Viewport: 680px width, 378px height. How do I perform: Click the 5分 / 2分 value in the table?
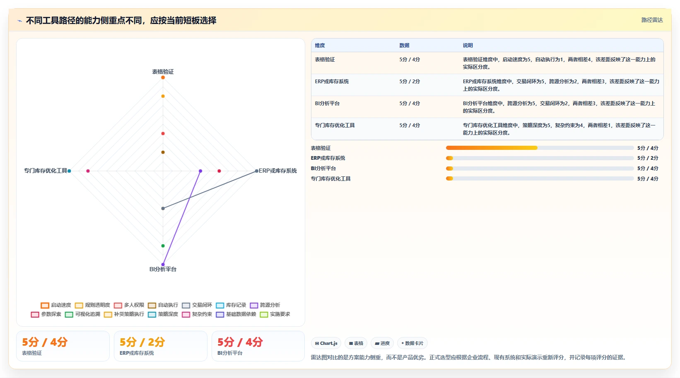410,82
